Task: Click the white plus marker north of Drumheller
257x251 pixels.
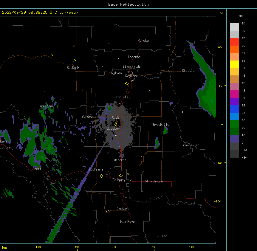Action: coord(182,112)
